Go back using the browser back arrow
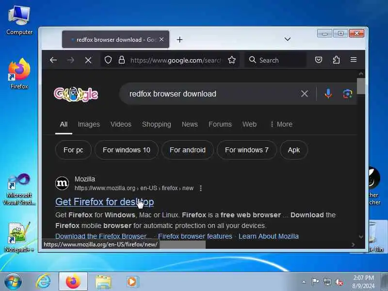 click(x=53, y=60)
